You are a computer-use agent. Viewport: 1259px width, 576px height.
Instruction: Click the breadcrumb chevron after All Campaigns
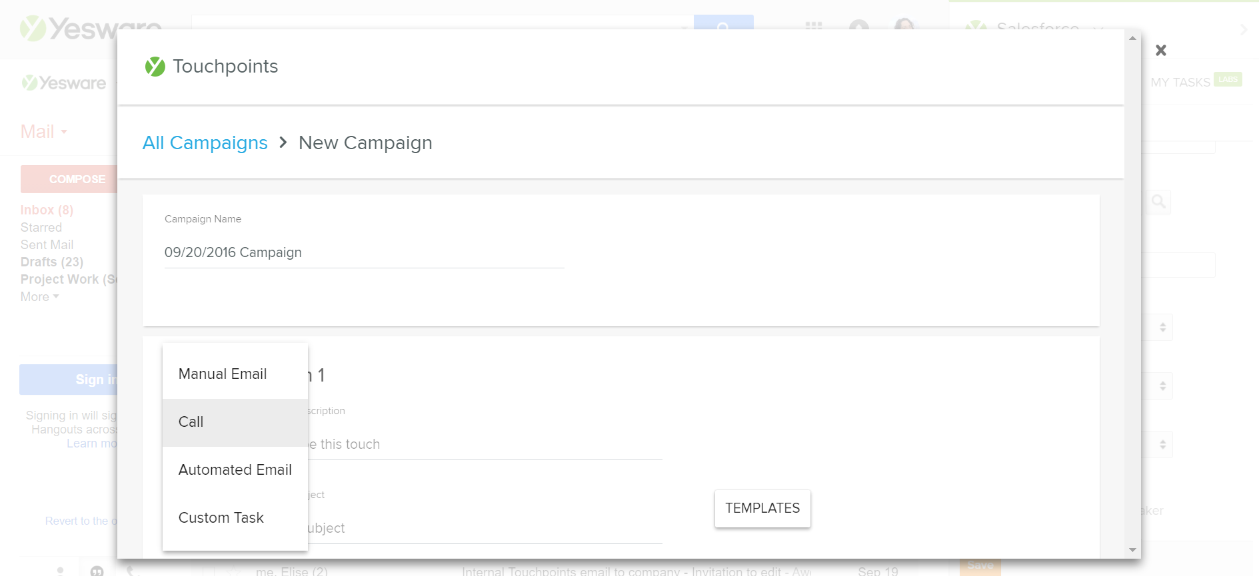click(x=283, y=143)
